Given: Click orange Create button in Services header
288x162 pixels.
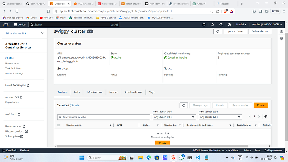Looking at the screenshot, I should [261, 105].
